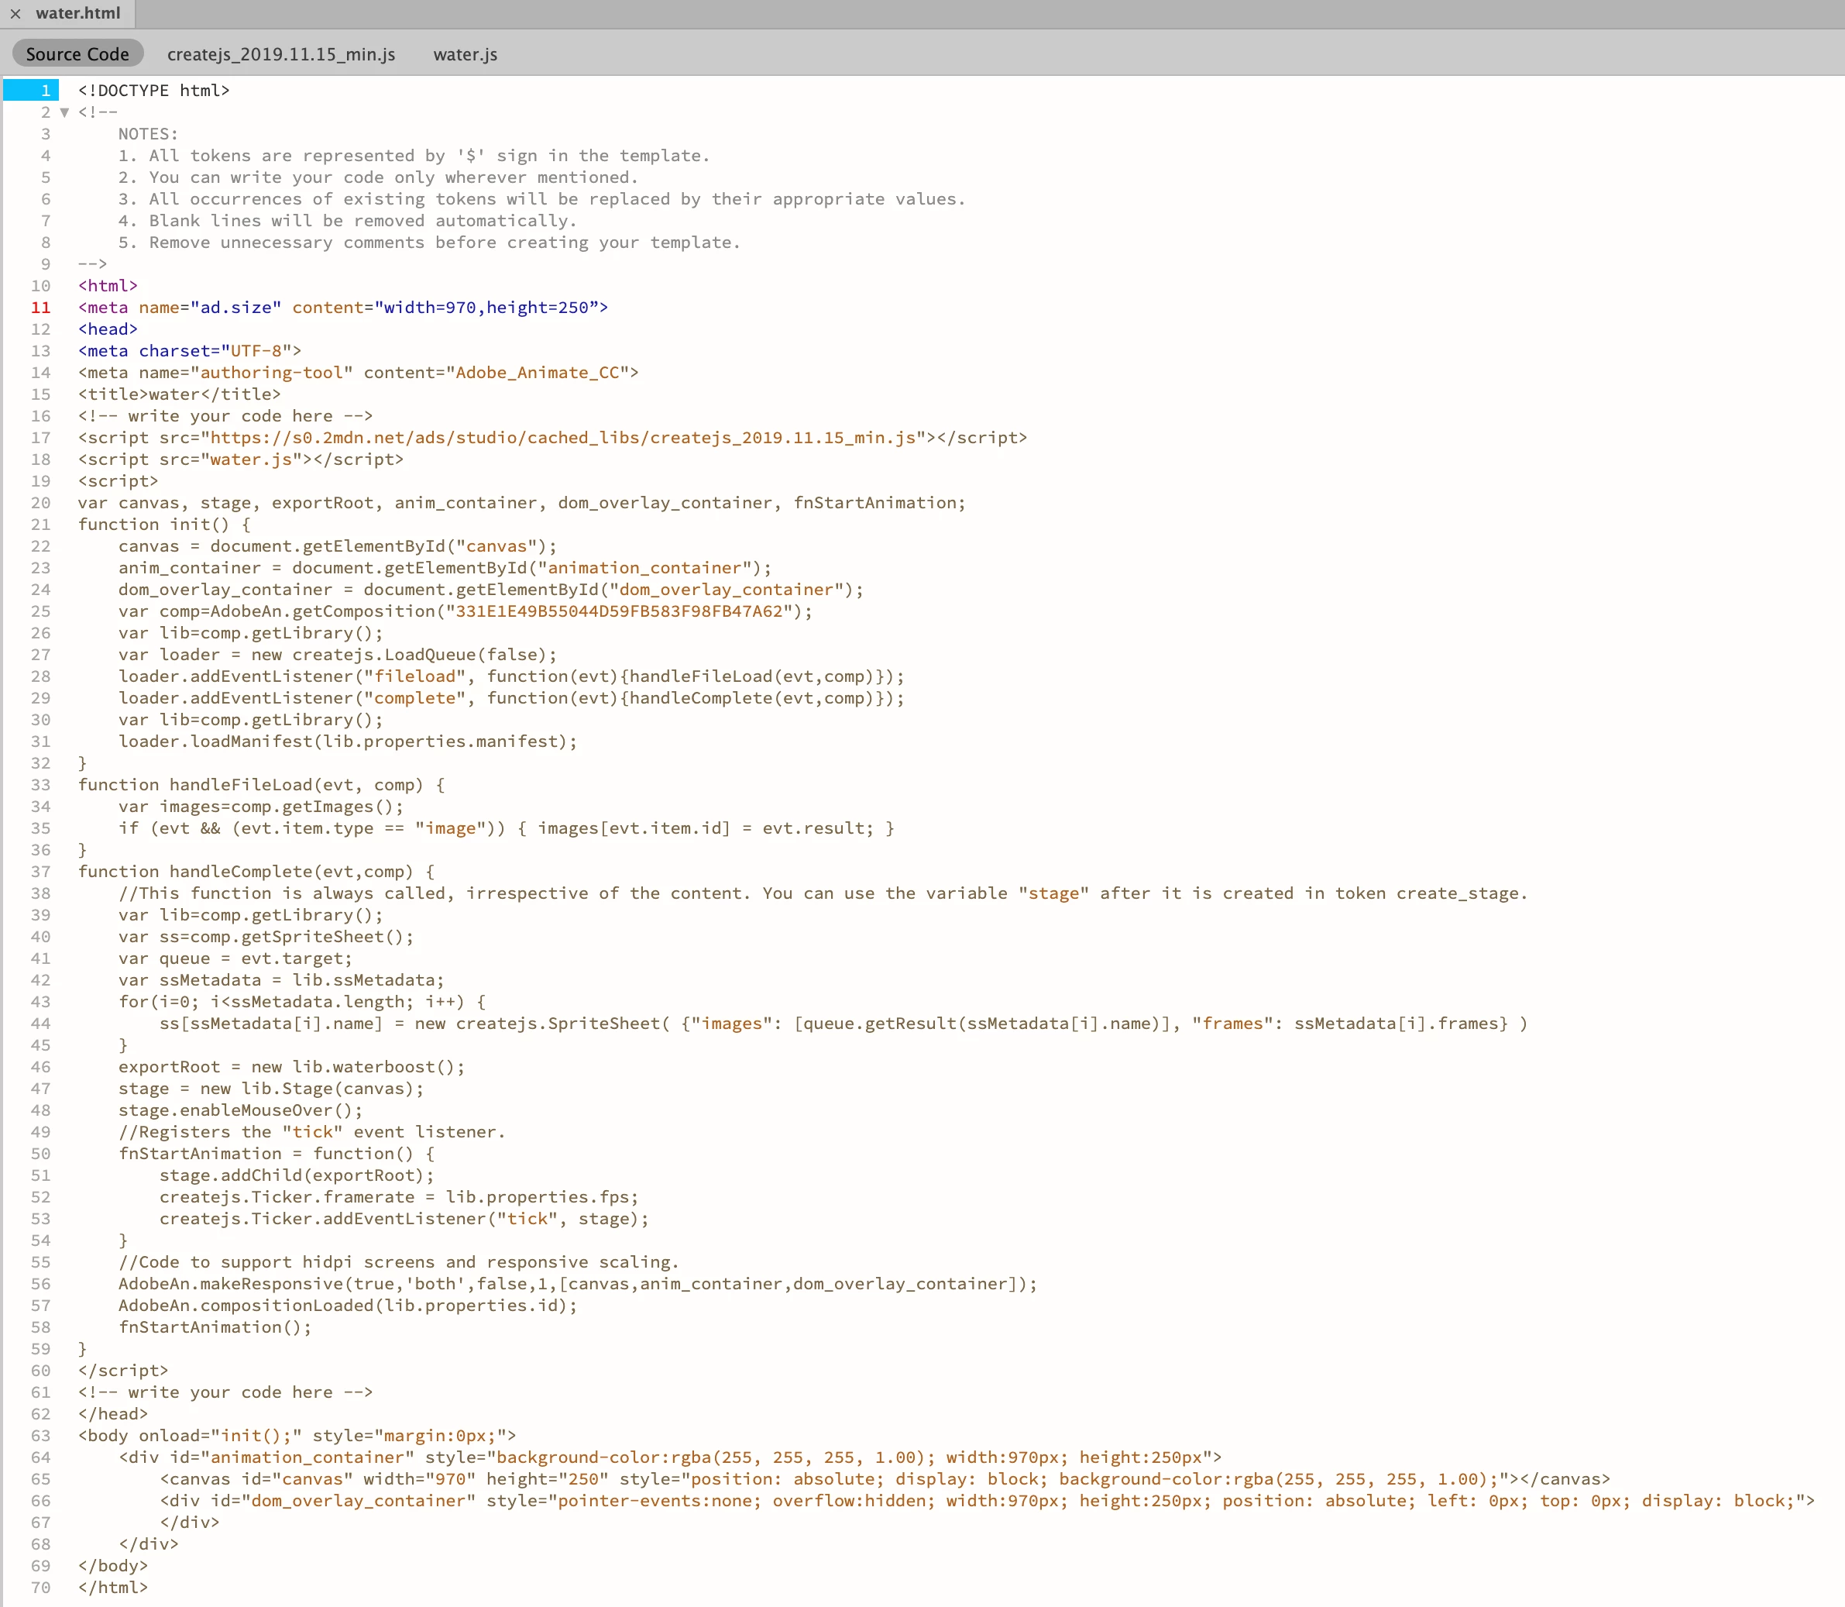Click the AdobeAn.makeResponsive code line
The height and width of the screenshot is (1607, 1845).
click(576, 1284)
